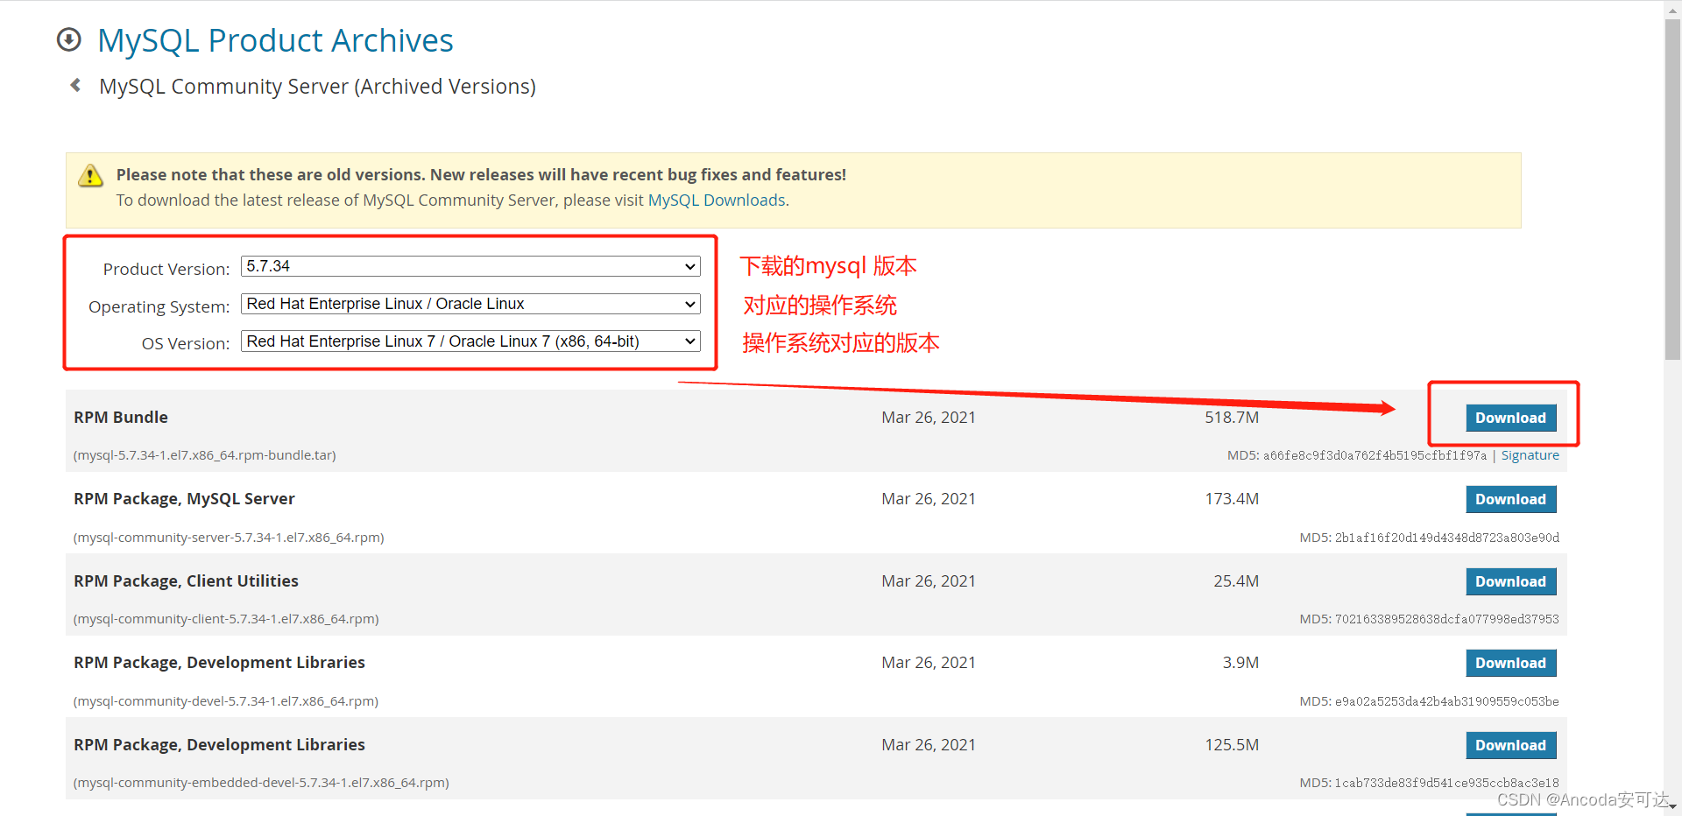Open the Operating System dropdown
Screen dimensions: 1682x816
coord(470,304)
